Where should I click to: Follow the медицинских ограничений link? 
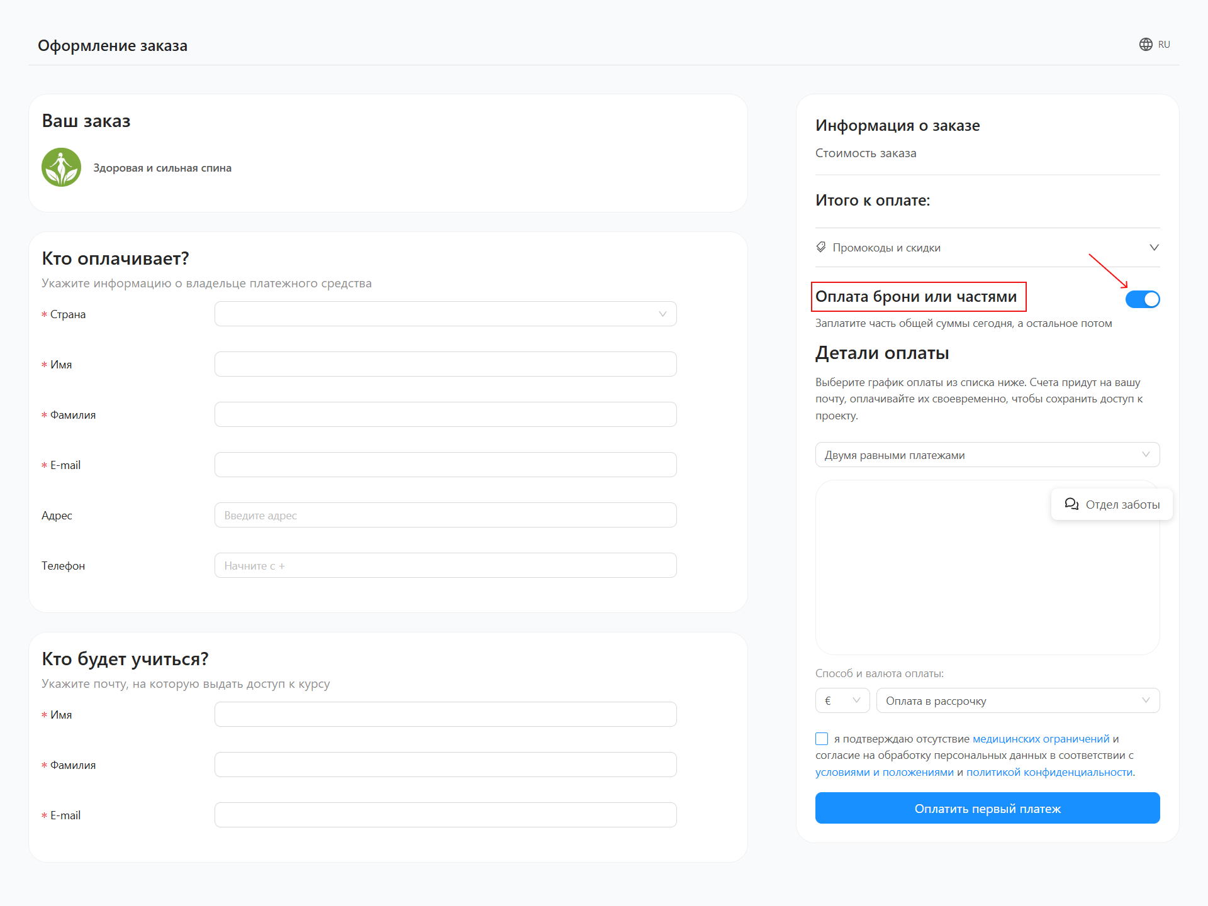tap(1041, 739)
